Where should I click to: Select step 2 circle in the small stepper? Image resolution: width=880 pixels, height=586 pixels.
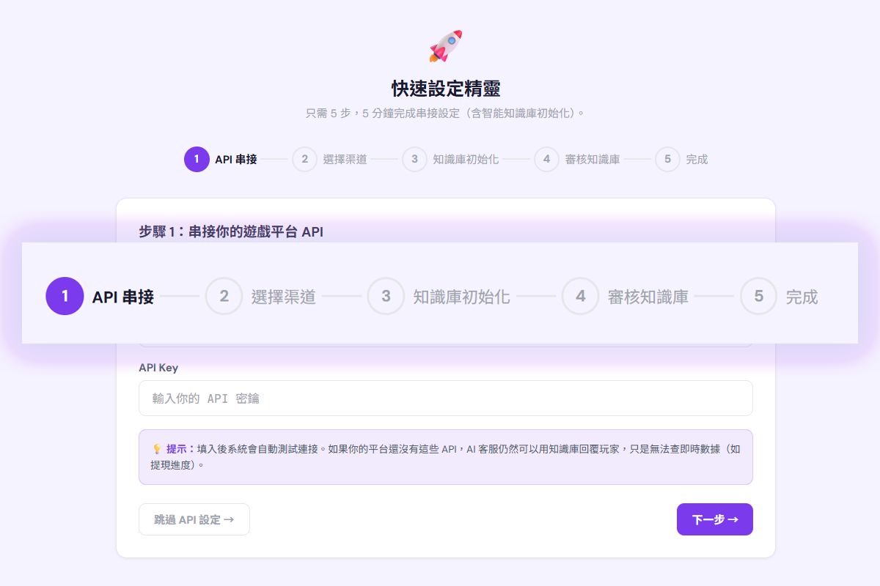304,160
